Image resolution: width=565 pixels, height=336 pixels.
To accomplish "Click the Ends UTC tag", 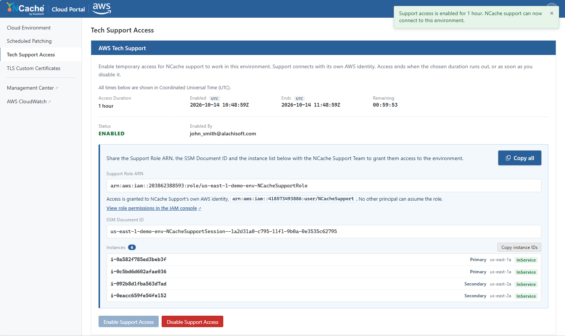I will 299,98.
